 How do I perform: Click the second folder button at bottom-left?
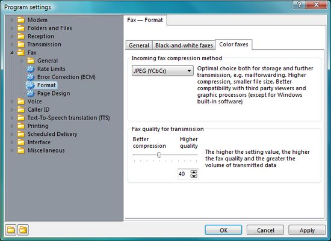[23, 230]
